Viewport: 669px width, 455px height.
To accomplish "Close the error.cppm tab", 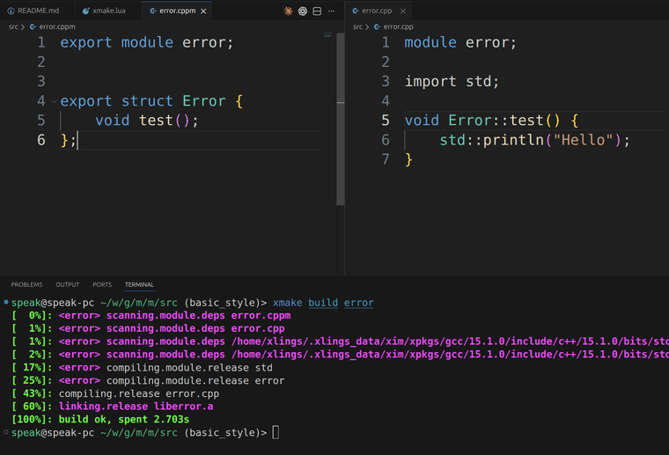I will [x=204, y=11].
